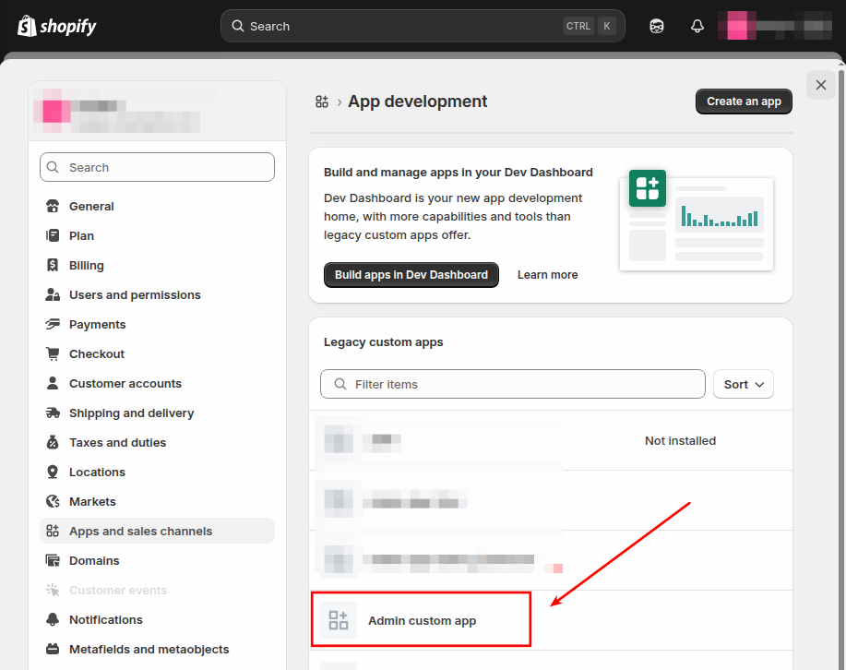Click the Shopify logo in header
Screen dimensions: 846x670
pos(57,26)
